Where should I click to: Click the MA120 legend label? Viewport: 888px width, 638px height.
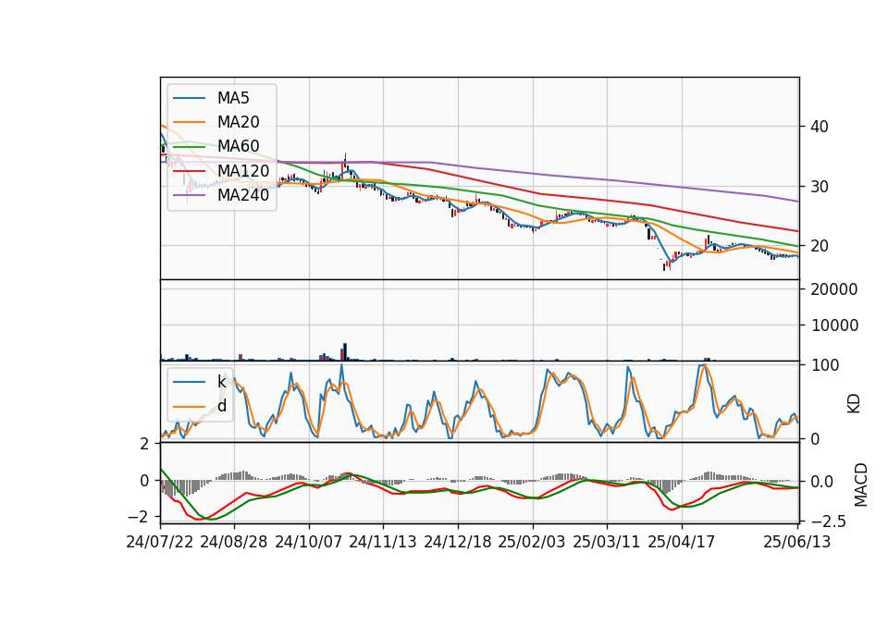[243, 171]
